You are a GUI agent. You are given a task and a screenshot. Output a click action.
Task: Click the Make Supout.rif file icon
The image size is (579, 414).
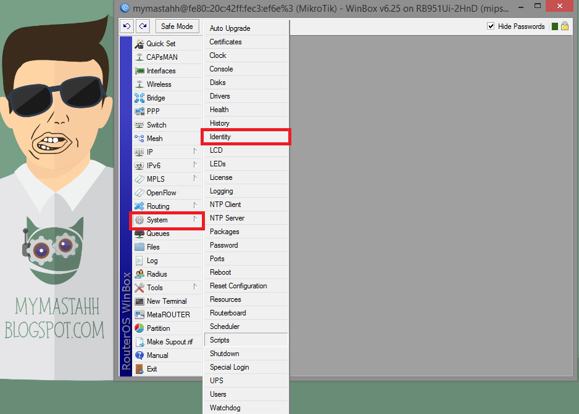tap(140, 342)
